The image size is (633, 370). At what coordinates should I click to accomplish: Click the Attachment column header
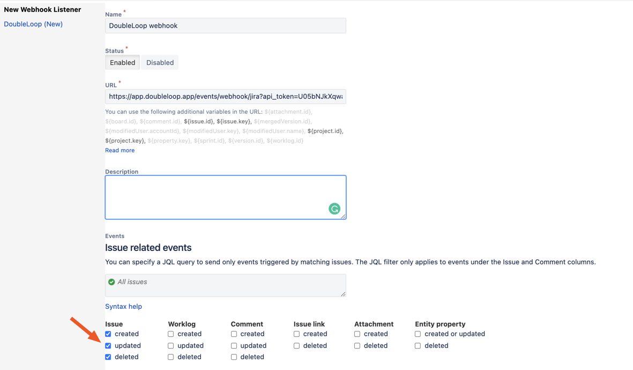(x=374, y=324)
